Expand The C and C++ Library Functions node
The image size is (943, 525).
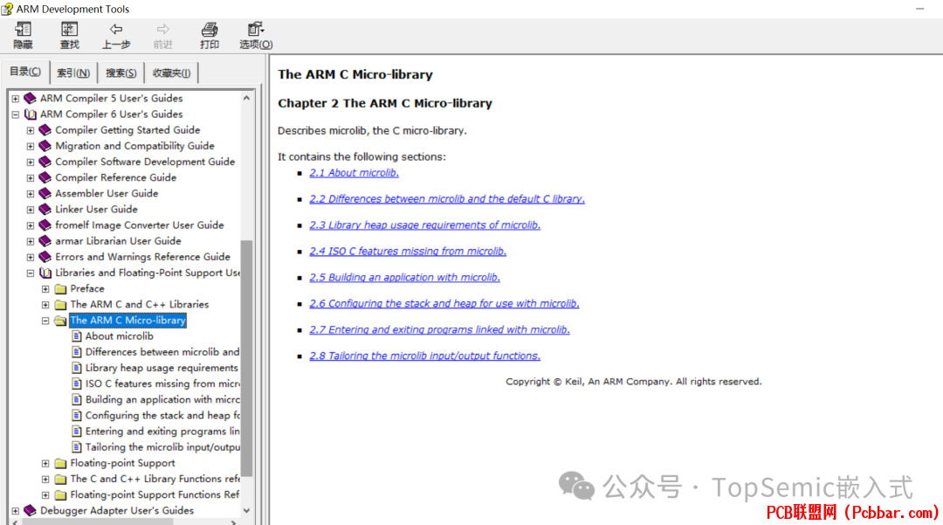(x=45, y=480)
